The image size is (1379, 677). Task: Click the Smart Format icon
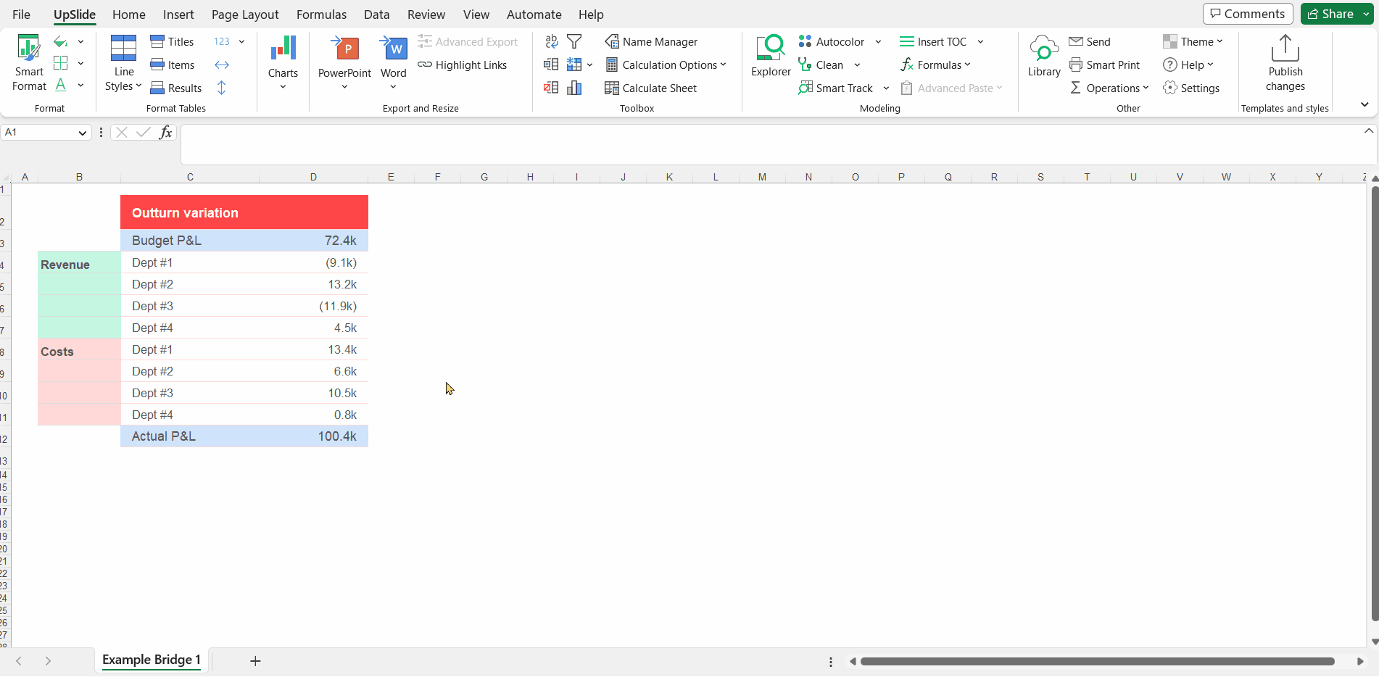coord(29,48)
